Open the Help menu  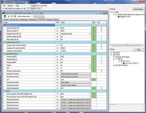tap(17, 6)
